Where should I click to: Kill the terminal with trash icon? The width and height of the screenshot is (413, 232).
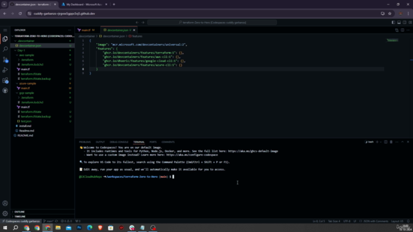(391, 142)
